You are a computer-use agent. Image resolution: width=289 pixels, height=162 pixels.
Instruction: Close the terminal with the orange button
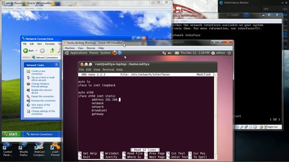[82, 64]
